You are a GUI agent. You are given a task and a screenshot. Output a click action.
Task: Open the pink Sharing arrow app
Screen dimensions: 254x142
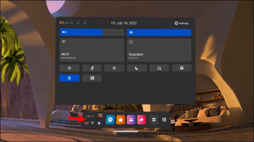(x=141, y=120)
